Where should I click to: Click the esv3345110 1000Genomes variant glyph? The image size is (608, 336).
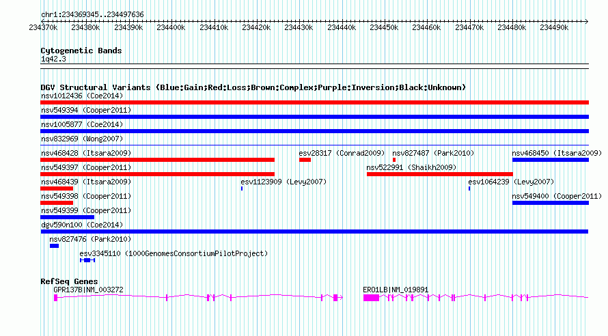click(87, 260)
